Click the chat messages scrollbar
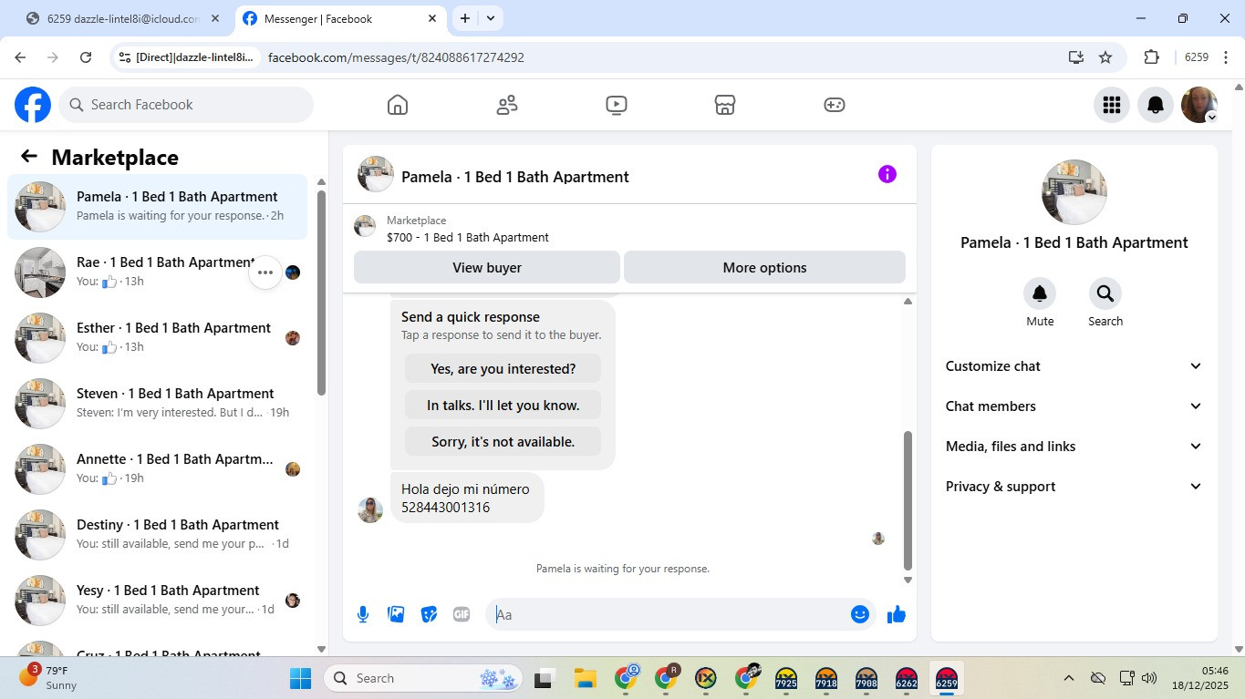Screen dimensions: 1245x699 pos(908,501)
